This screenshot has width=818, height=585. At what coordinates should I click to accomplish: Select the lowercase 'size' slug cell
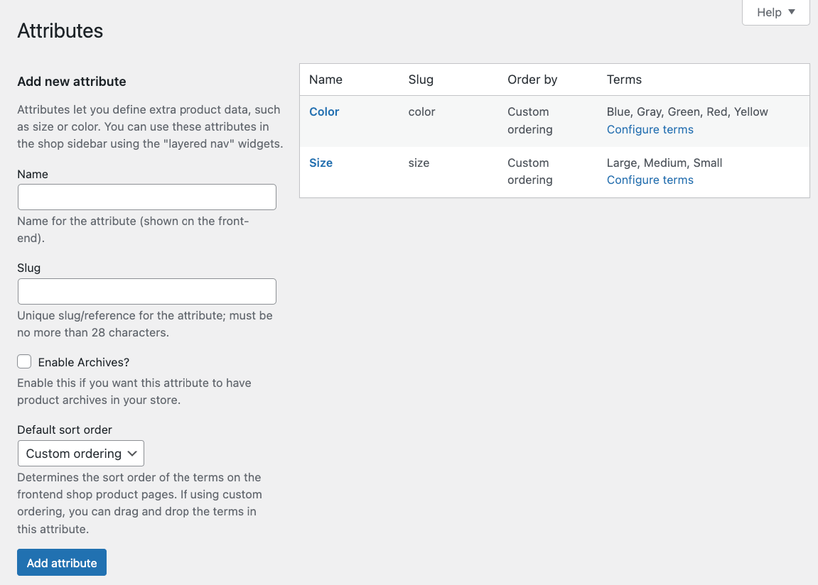(419, 163)
